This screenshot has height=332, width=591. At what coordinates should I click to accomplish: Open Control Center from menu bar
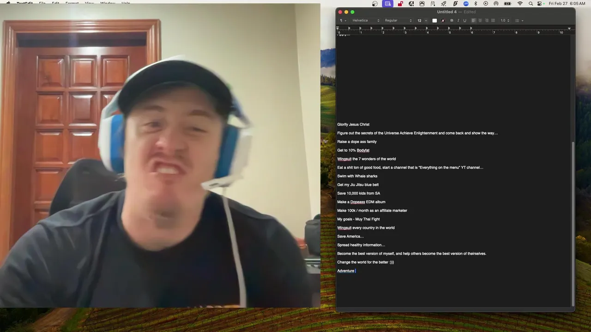pyautogui.click(x=539, y=4)
